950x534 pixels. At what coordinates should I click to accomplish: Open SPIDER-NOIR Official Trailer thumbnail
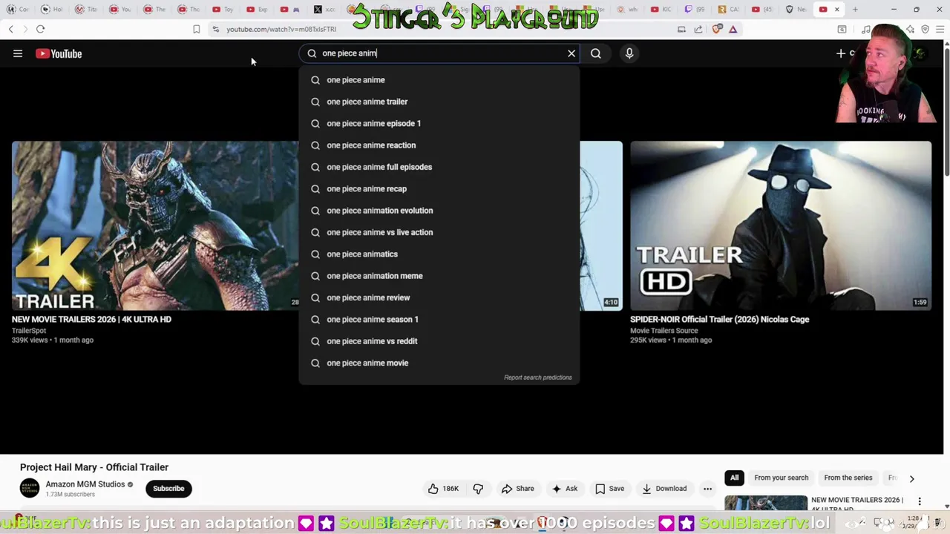pos(781,225)
